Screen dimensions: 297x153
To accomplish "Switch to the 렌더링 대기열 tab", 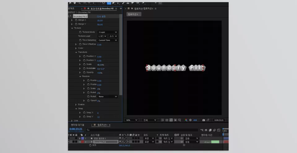I will (77, 125).
